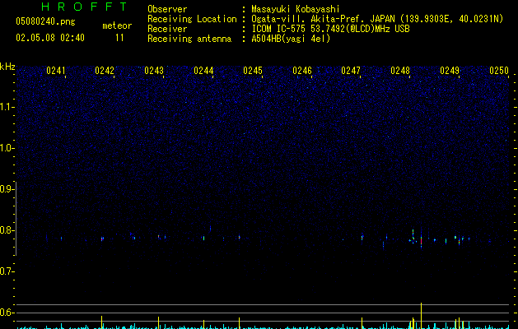
Task: Click the 0.8 kHz axis label
Action: coord(7,230)
